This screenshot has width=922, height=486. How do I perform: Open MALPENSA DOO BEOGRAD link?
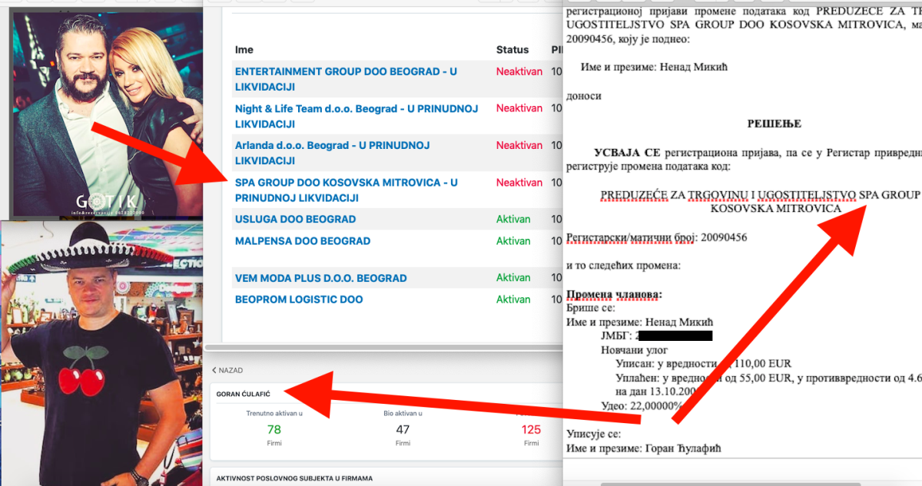click(302, 241)
